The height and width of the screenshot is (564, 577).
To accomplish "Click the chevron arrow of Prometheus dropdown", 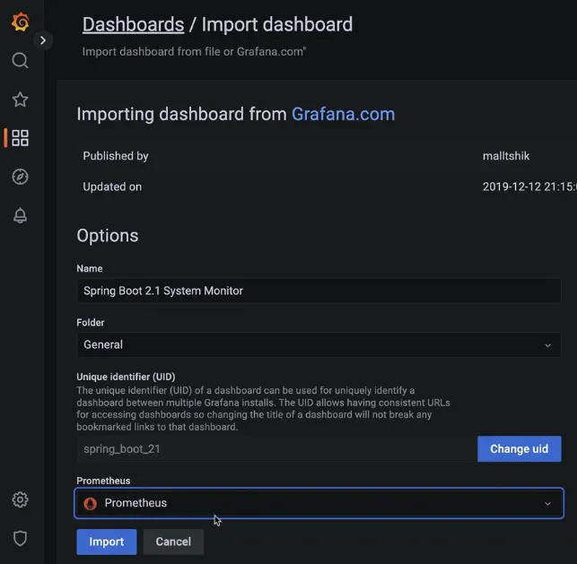I will coord(547,504).
